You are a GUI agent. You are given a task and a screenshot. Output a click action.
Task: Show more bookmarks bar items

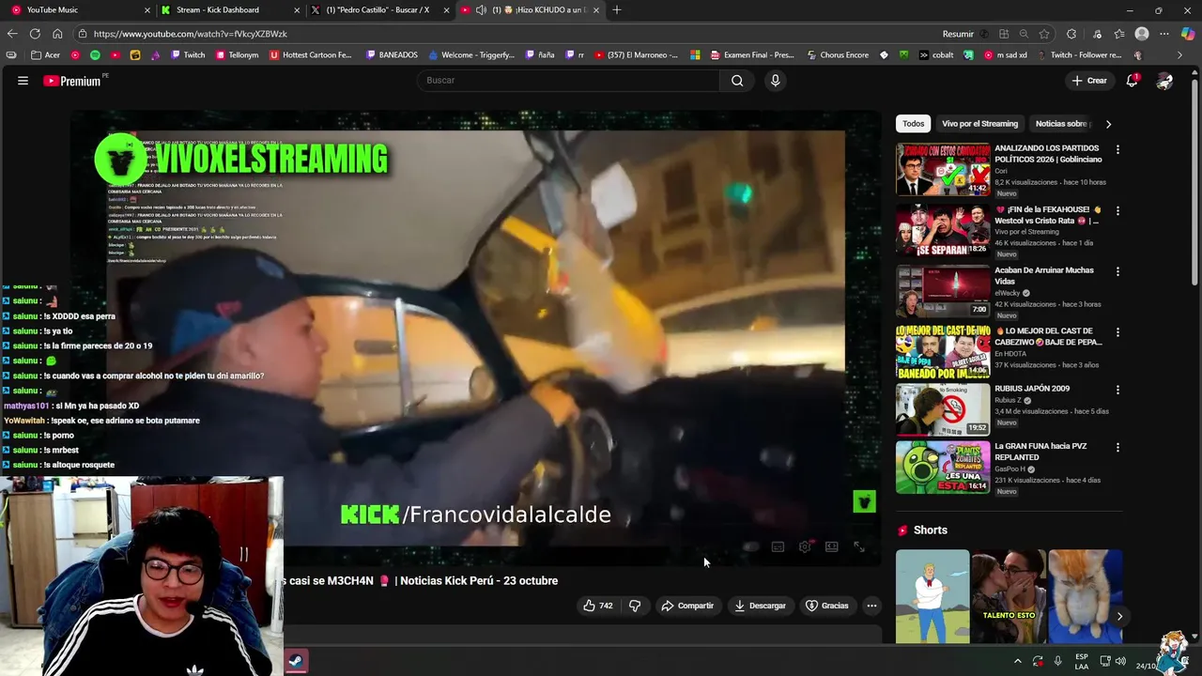point(1180,55)
